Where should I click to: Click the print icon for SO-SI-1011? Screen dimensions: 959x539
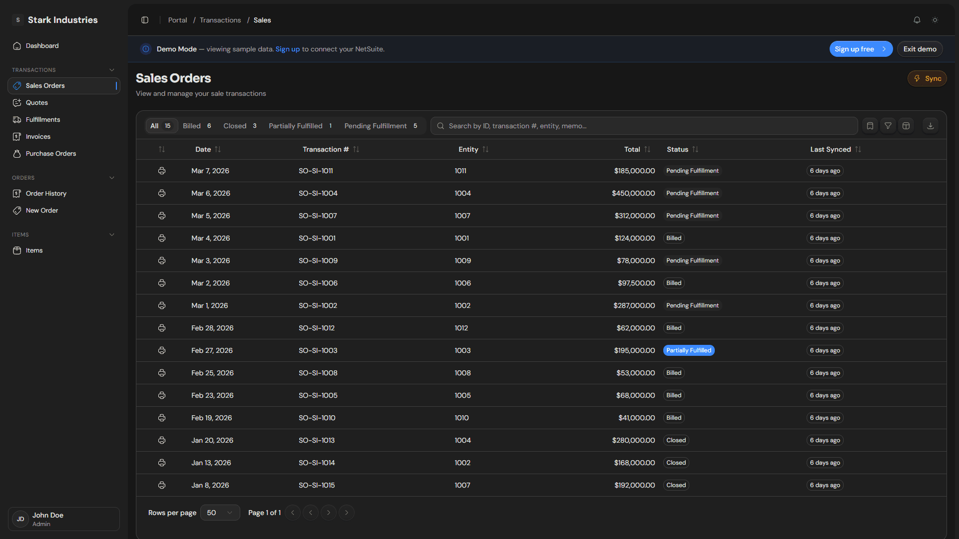(x=162, y=171)
